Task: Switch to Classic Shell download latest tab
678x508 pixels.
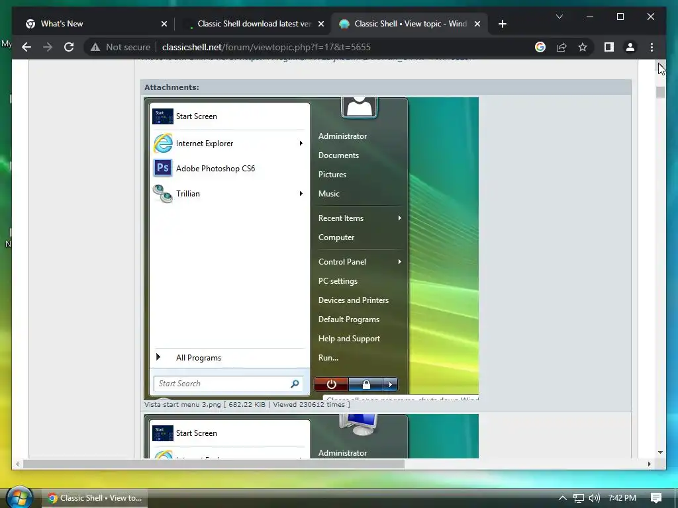Action: coord(253,24)
